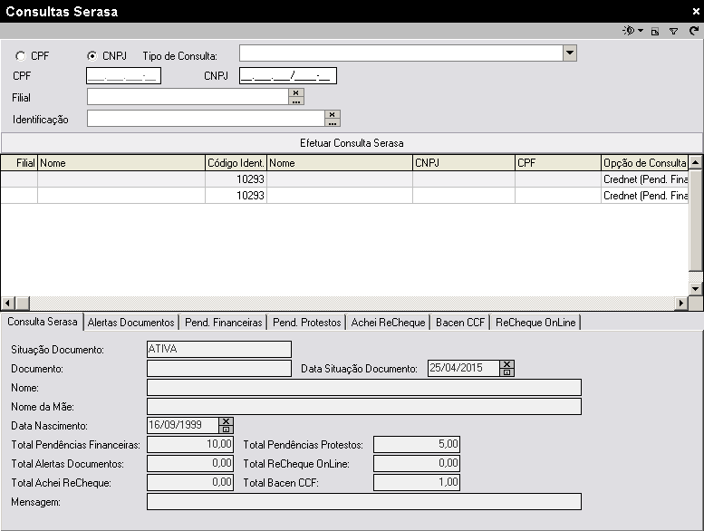Open the arrow menu beside the light bulb icon
The height and width of the screenshot is (531, 704).
[641, 31]
